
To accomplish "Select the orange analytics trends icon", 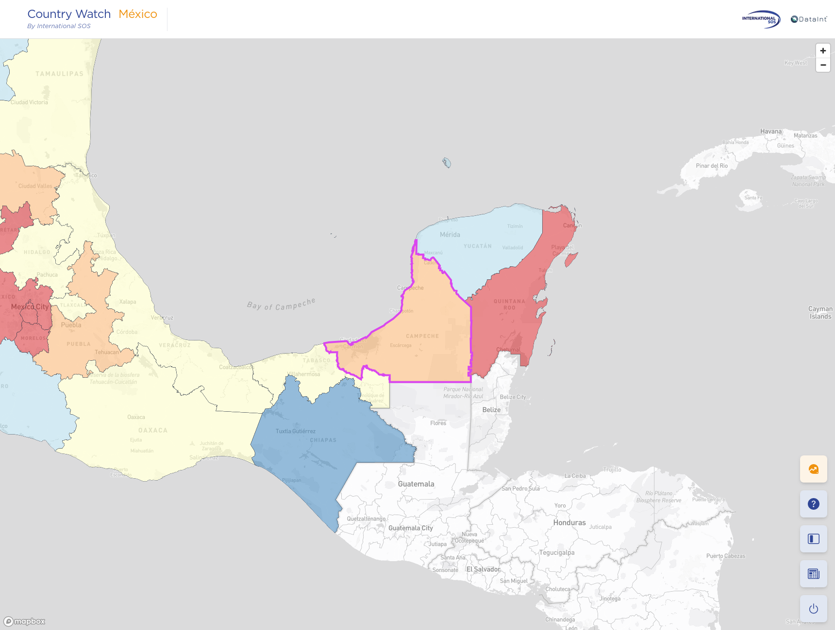I will pyautogui.click(x=813, y=468).
